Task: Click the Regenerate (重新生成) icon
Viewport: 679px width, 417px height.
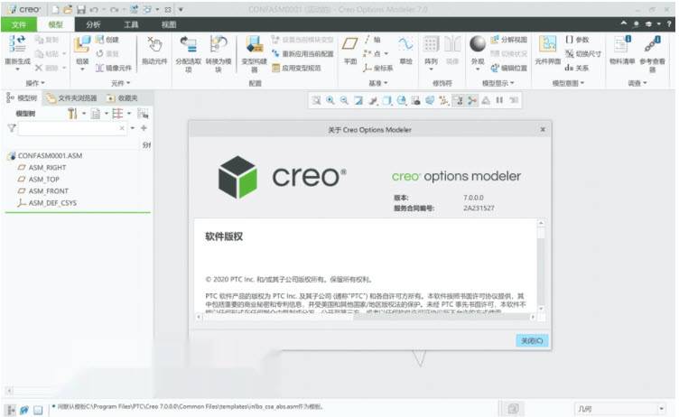Action: coord(17,44)
